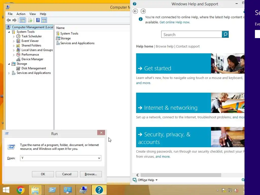Viewport: 260px width, 195px height.
Task: Expand the Local Users and Groups node
Action: click(14, 50)
